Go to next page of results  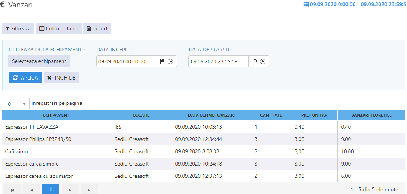pyautogui.click(x=70, y=190)
